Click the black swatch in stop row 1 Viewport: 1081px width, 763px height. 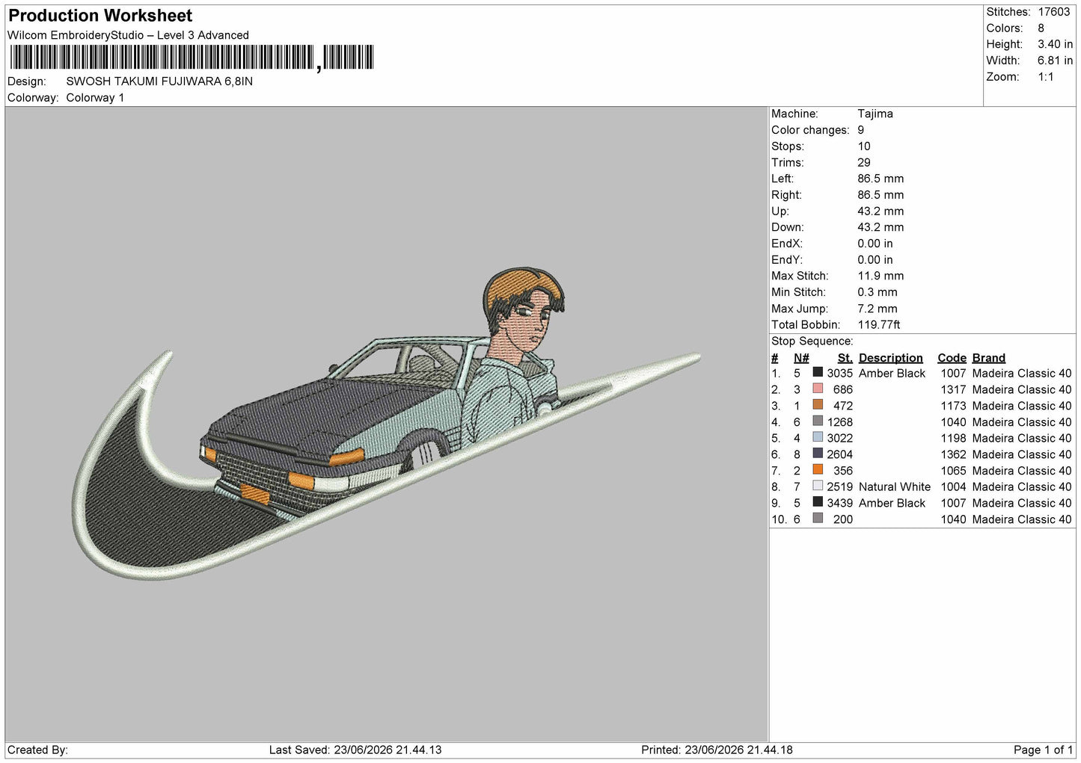click(x=818, y=372)
